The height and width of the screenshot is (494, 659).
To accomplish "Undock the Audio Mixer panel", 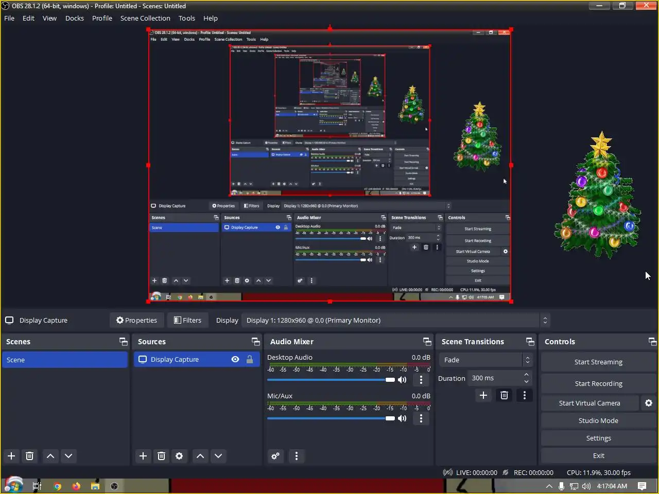I will [x=427, y=342].
